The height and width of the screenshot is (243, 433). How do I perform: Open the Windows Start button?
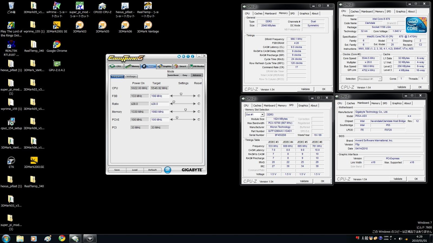6,238
